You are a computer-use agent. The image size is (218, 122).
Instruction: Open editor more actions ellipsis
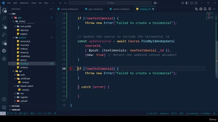(x=214, y=9)
